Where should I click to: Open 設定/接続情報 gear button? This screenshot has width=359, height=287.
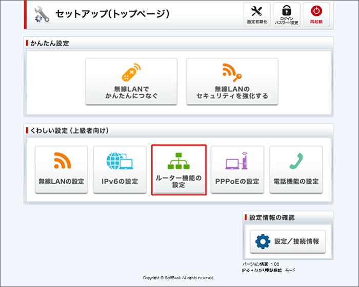(x=288, y=241)
